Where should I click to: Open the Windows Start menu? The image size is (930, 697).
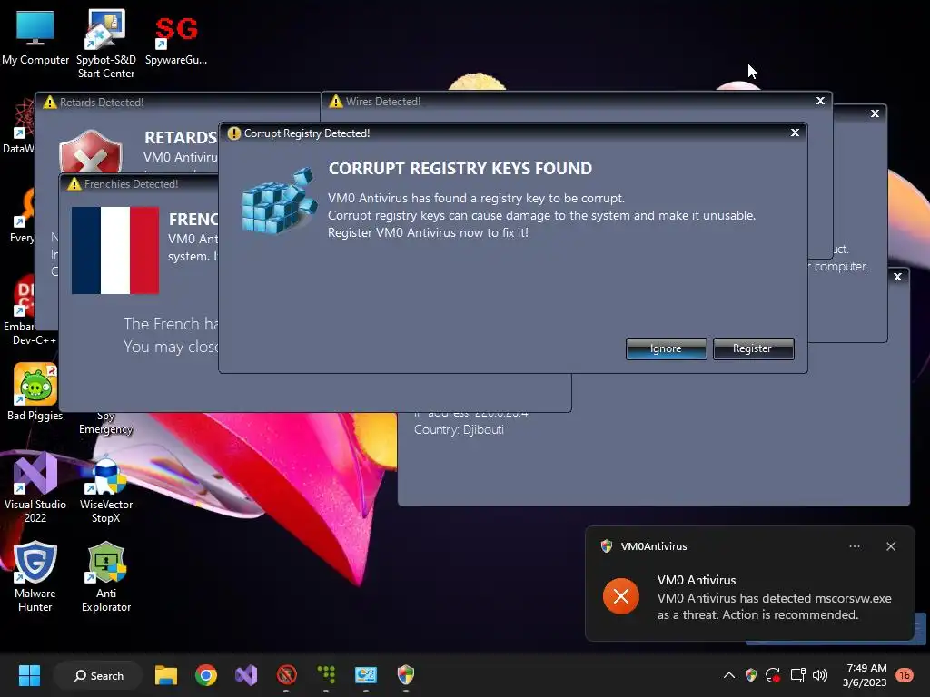pyautogui.click(x=29, y=675)
